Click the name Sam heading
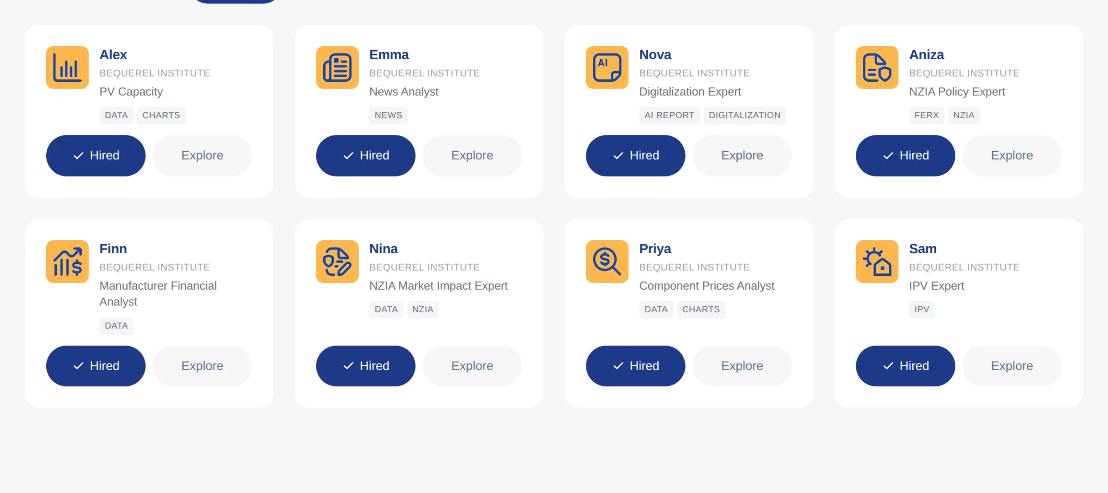 (923, 249)
